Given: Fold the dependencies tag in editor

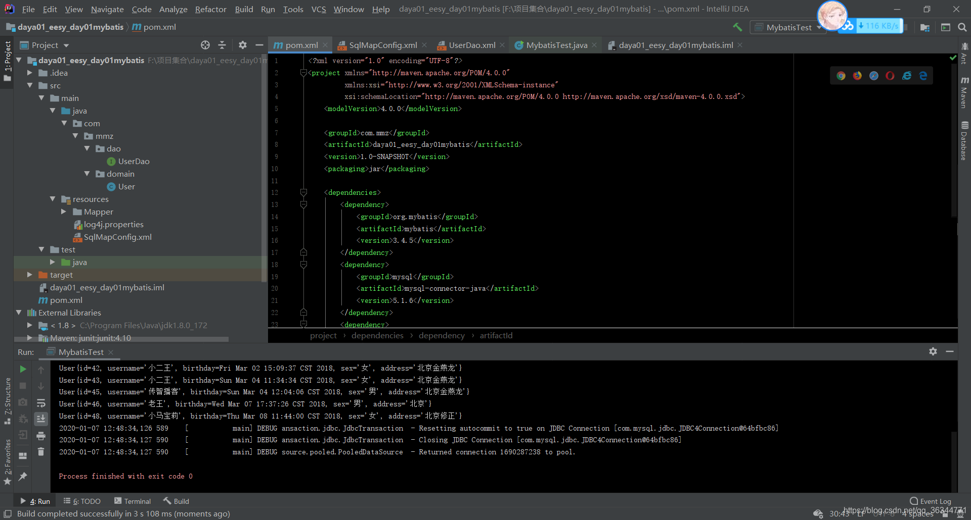Looking at the screenshot, I should [x=303, y=192].
